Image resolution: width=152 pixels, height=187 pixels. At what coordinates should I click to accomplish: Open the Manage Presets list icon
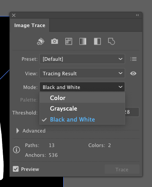[x=134, y=59]
